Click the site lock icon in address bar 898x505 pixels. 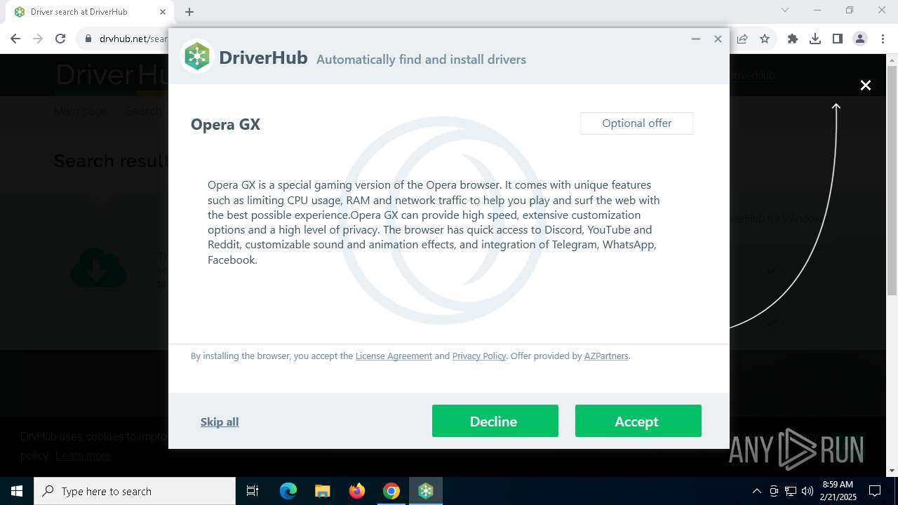click(88, 39)
